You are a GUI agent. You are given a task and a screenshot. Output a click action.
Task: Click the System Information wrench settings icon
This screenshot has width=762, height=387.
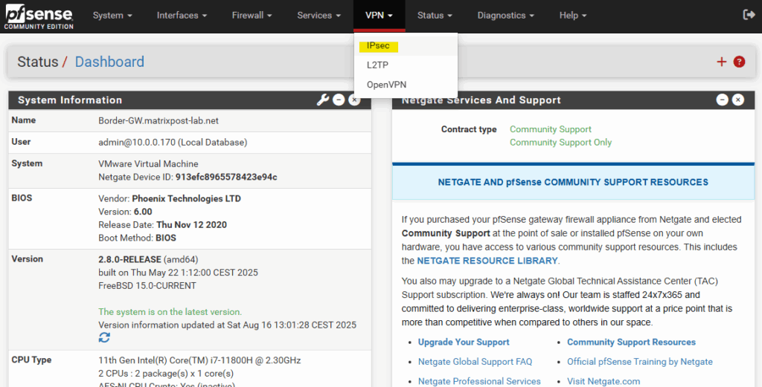[323, 100]
